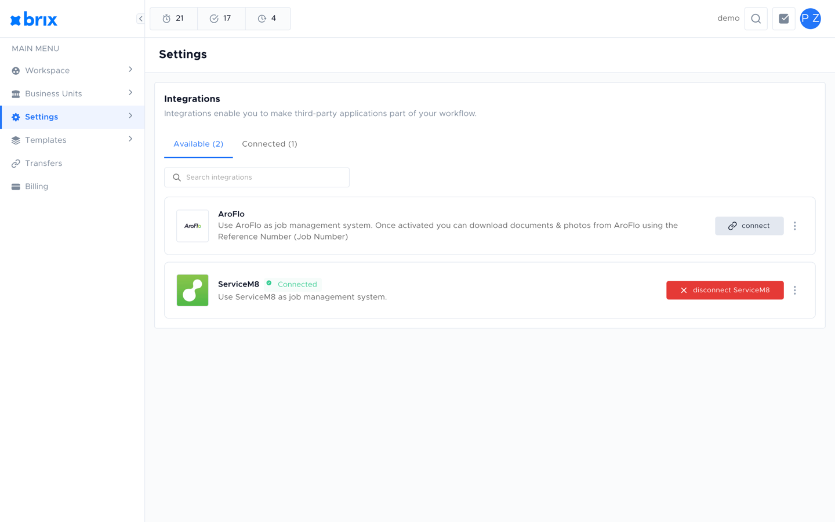Viewport: 835px width, 522px height.
Task: Click the AroFlo integration title
Action: [x=231, y=214]
